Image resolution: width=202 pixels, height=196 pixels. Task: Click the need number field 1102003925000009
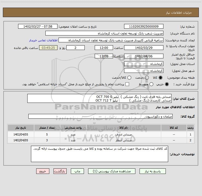[x=144, y=27]
